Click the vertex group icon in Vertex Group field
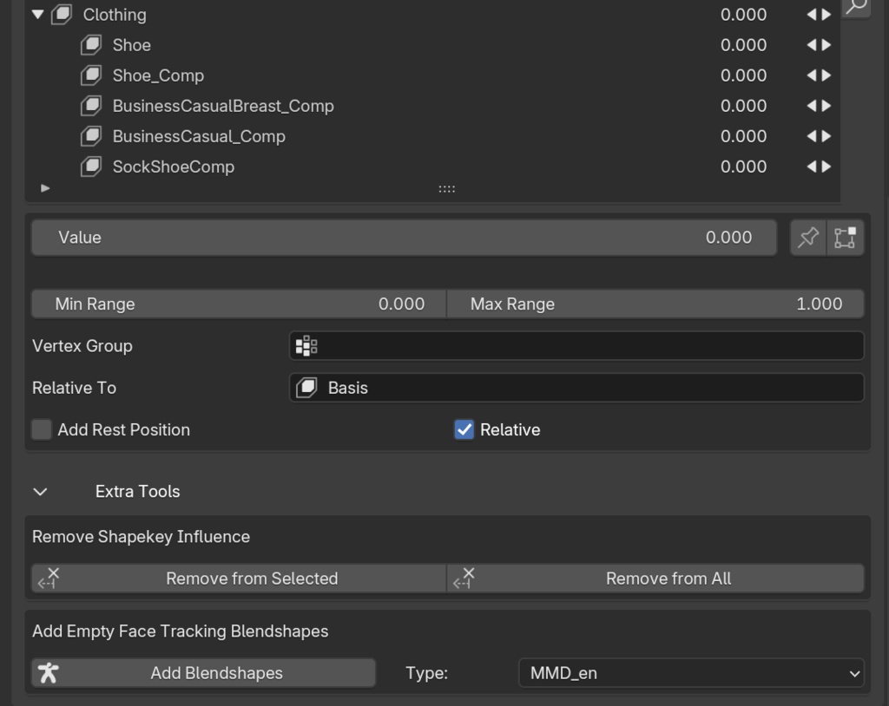 click(x=306, y=345)
